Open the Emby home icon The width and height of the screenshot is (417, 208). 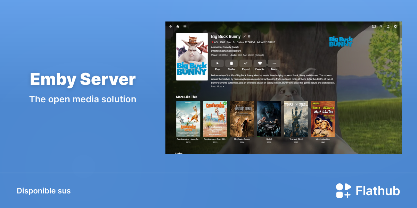coord(178,26)
